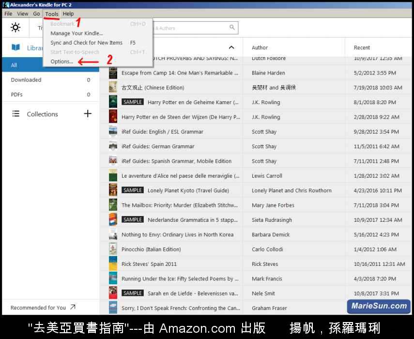The image size is (414, 339).
Task: Click the SAMPLE badge on Sarah en de Liefde
Action: pos(133,293)
